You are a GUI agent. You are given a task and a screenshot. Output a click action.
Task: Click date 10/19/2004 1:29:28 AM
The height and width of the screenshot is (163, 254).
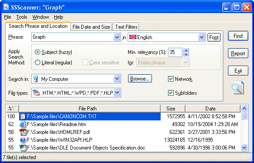point(213,124)
